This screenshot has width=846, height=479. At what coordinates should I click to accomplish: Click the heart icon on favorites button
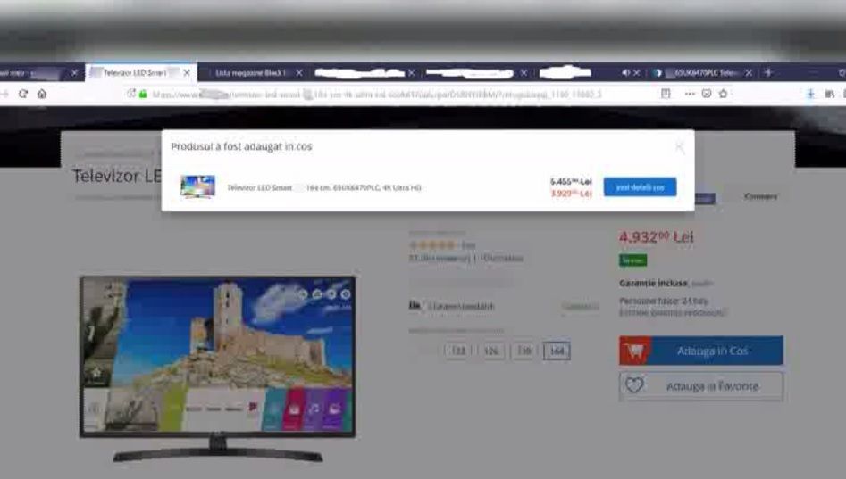pos(634,385)
